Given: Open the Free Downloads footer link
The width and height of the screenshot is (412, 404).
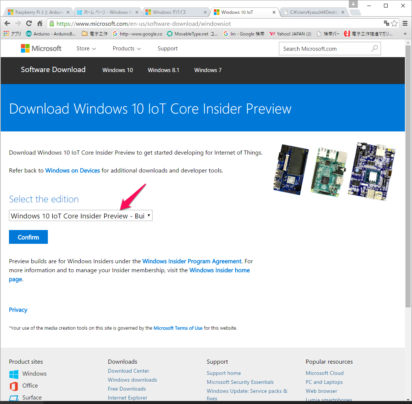Looking at the screenshot, I should (x=127, y=389).
